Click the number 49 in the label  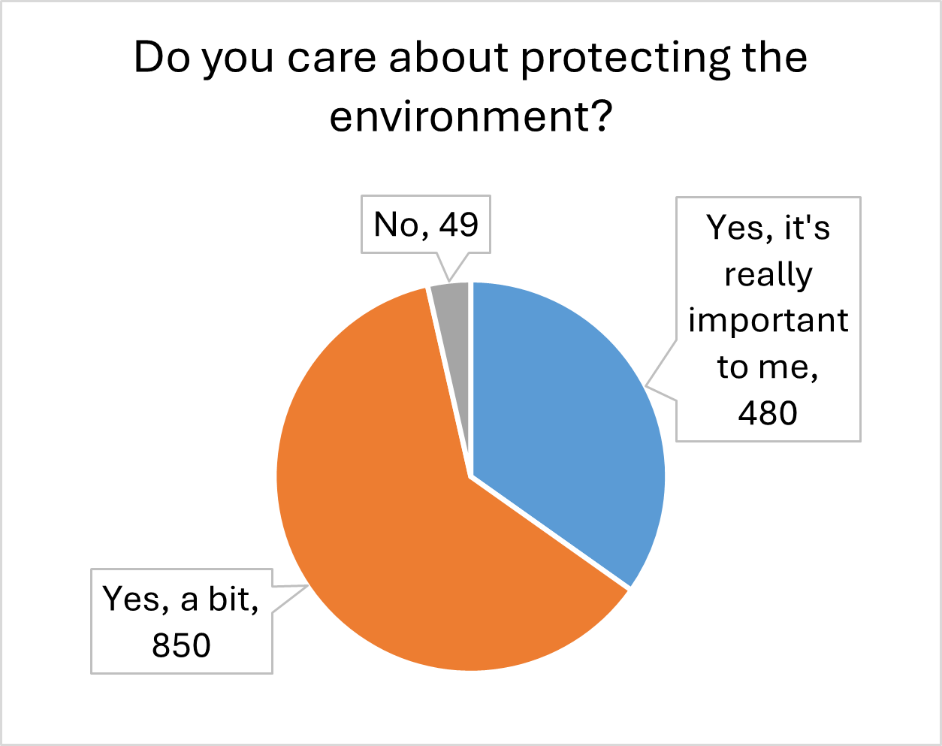click(459, 225)
